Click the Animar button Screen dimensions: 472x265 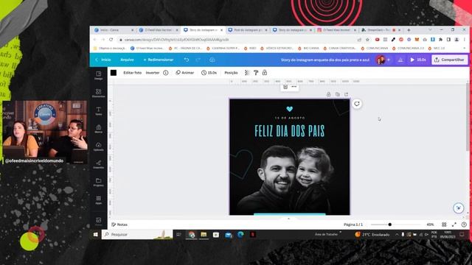[185, 73]
